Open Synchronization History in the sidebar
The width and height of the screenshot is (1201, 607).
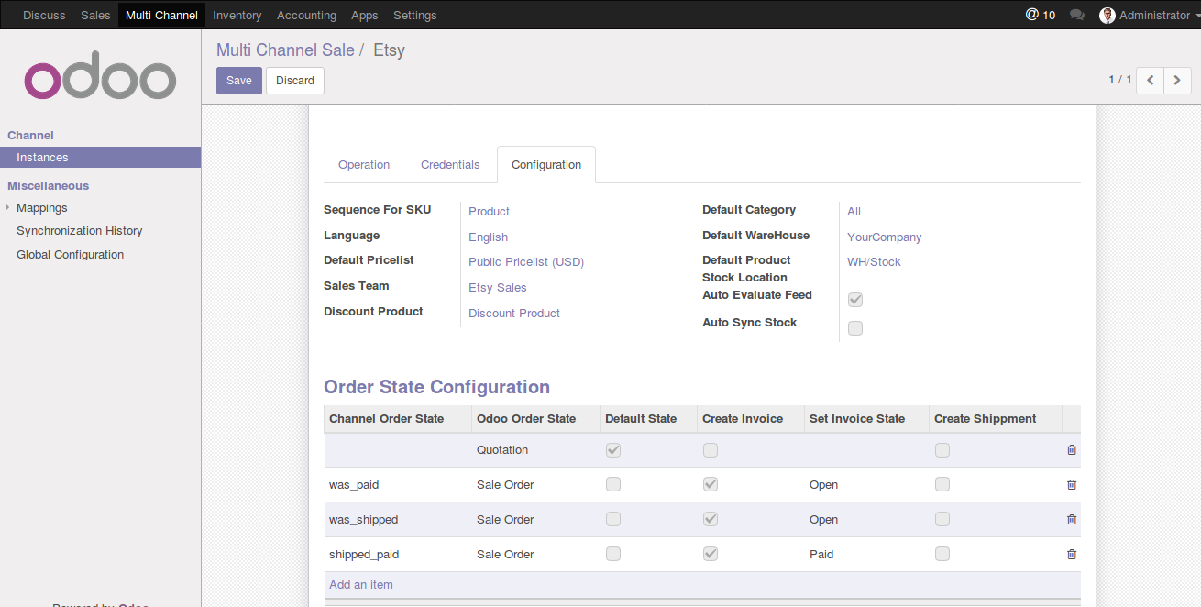80,231
